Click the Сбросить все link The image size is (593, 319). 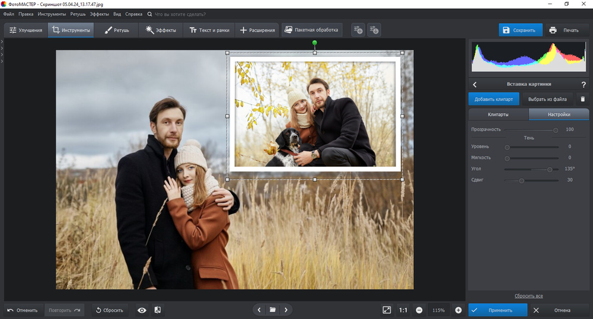pos(528,296)
